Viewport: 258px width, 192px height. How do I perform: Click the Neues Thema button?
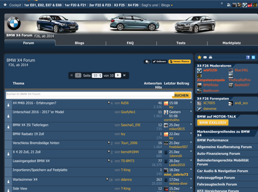[180, 61]
